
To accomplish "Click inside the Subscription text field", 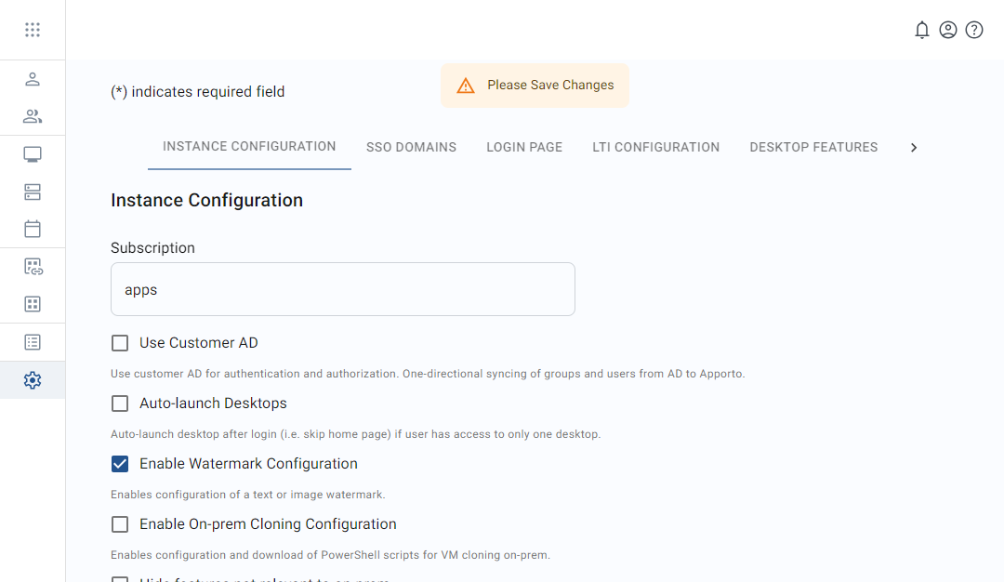I will (342, 289).
